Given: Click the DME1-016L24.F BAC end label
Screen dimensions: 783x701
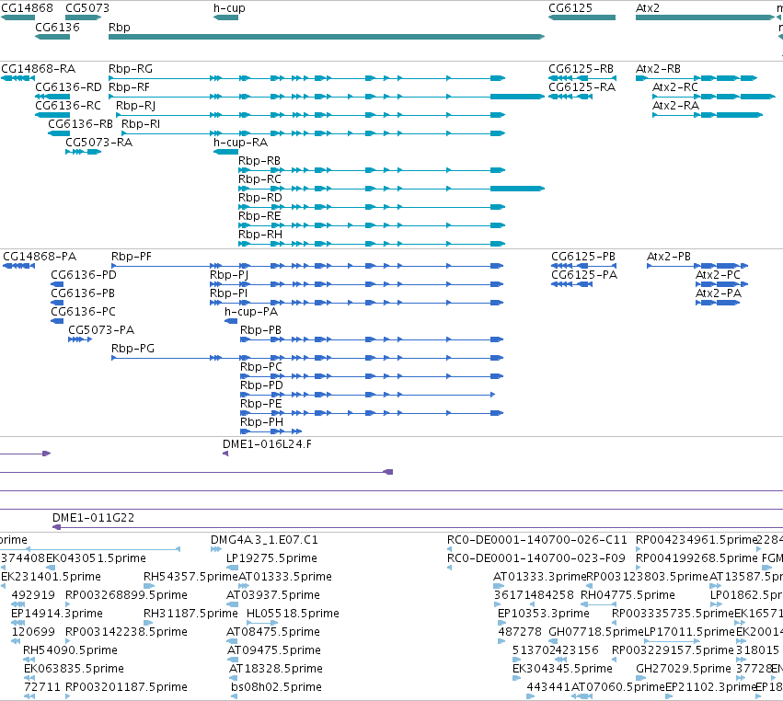Looking at the screenshot, I should (267, 443).
